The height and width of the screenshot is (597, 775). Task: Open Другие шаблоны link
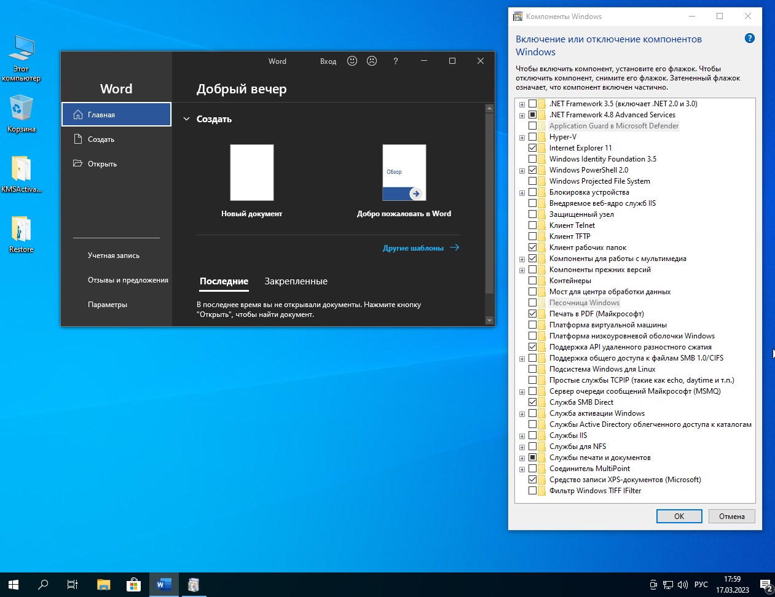(x=412, y=248)
